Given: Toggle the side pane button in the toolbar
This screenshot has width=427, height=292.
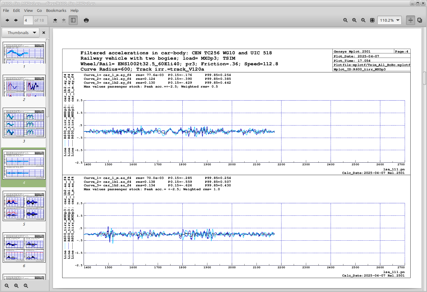Looking at the screenshot, I should (x=73, y=20).
